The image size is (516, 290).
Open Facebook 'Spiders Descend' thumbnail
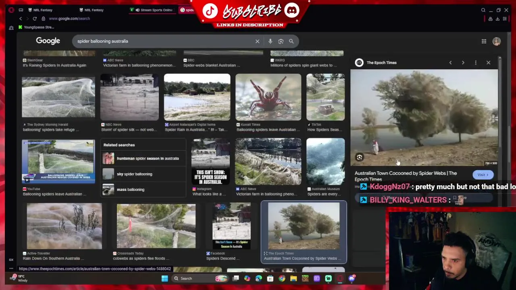click(x=231, y=226)
